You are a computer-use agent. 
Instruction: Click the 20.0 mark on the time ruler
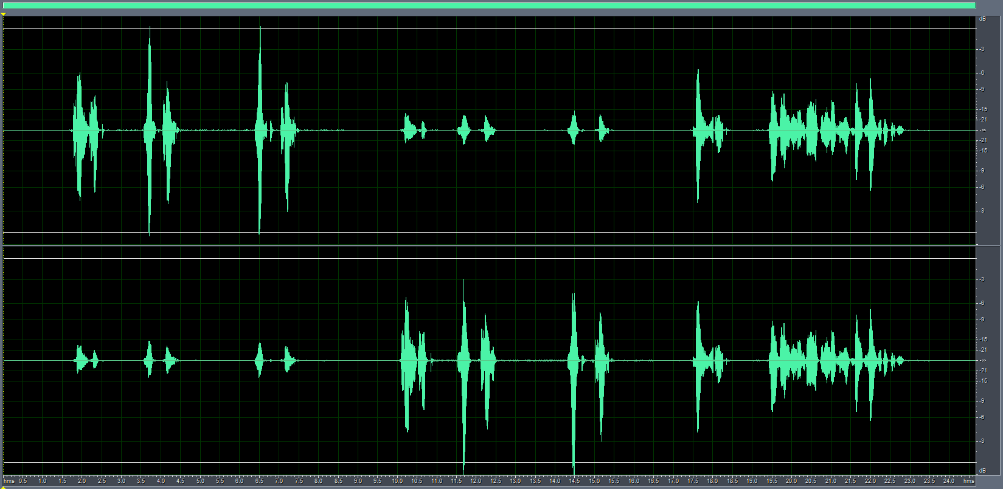[x=791, y=480]
